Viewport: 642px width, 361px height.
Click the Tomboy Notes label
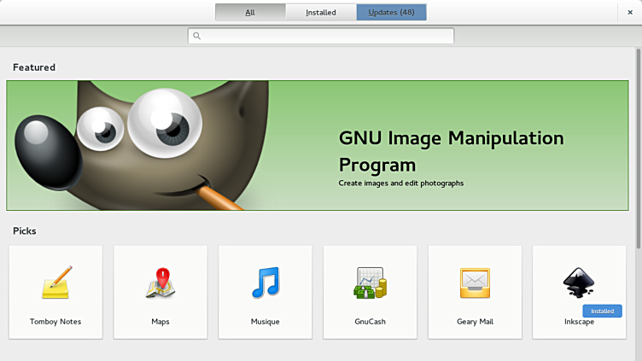point(55,322)
